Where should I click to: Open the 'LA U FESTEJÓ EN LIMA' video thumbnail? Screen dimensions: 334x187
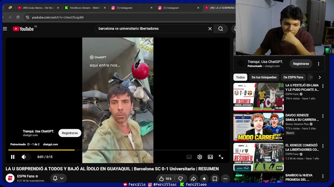click(x=258, y=97)
